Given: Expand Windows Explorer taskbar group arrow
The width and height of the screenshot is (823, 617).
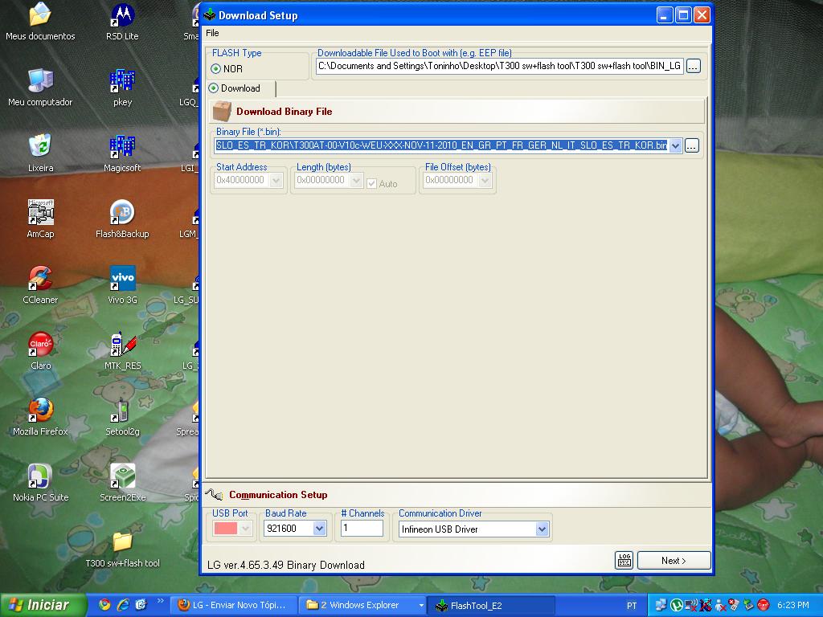Looking at the screenshot, I should [x=421, y=605].
